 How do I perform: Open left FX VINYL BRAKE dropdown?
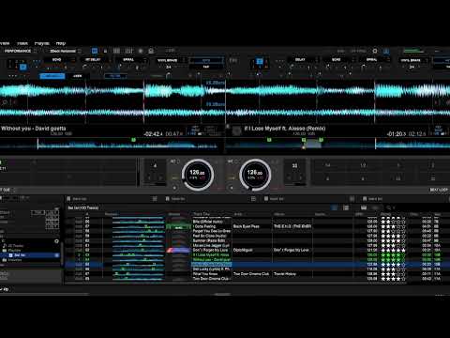click(x=170, y=60)
